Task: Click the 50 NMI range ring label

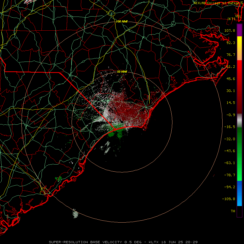Action: pos(122,72)
